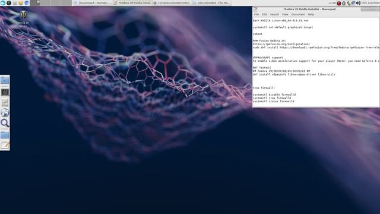The image size is (380, 214).
Task: Click the 'systemctl stop firewalld' line
Action: (x=272, y=98)
